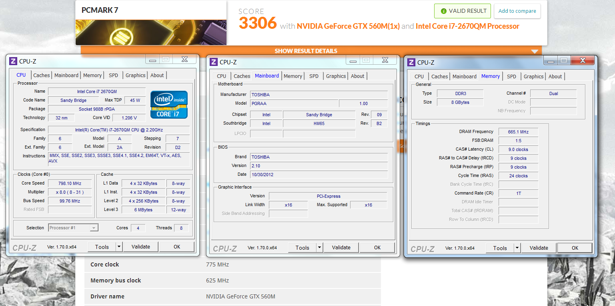Click Validate in right CPU-Z window
Viewport: 615px width, 306px height.
coord(539,248)
